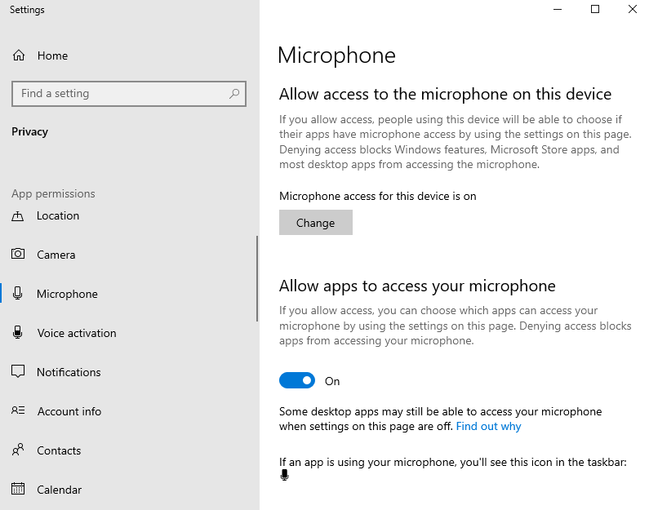Select the Calendar permissions entry
This screenshot has width=649, height=510.
pos(59,490)
